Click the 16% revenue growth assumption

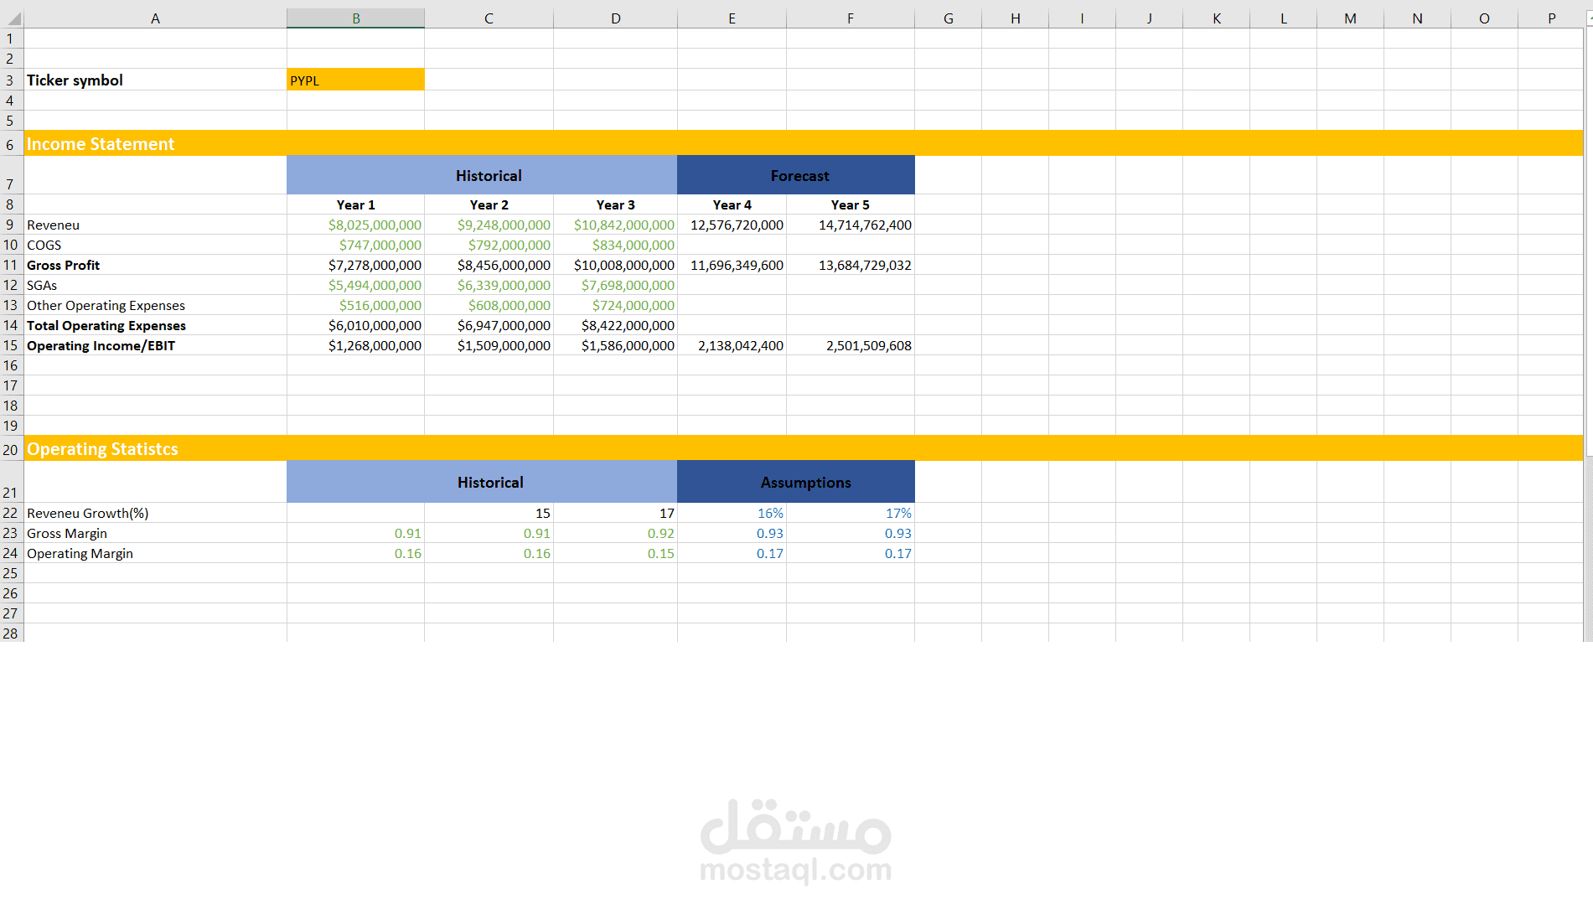732,513
